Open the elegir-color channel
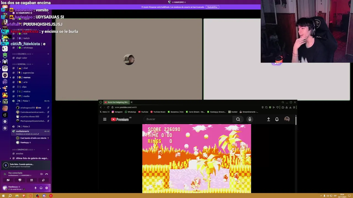This screenshot has height=198, width=353. (31, 58)
